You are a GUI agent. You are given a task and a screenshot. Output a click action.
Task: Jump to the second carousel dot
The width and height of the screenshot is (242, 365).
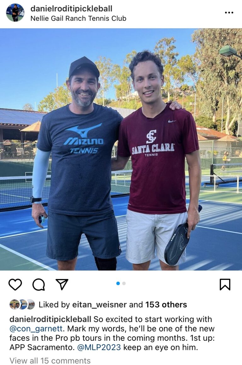(124, 283)
